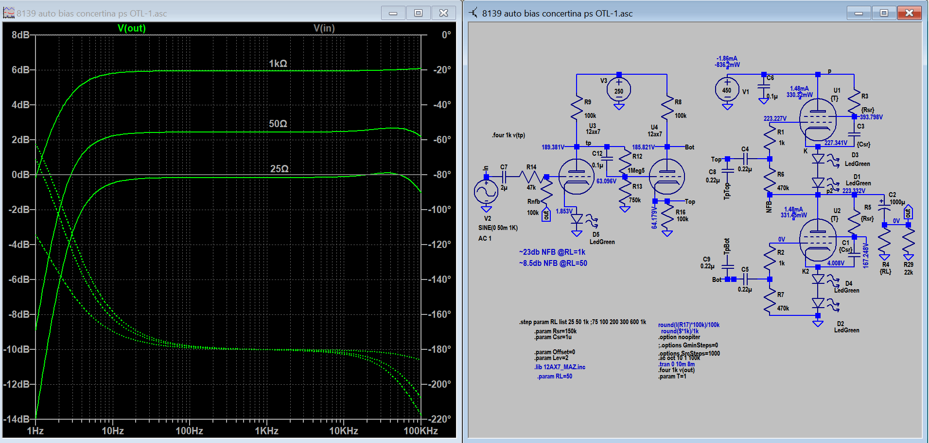929x443 pixels.
Task: Maximize the waveform plot window
Action: pos(418,13)
